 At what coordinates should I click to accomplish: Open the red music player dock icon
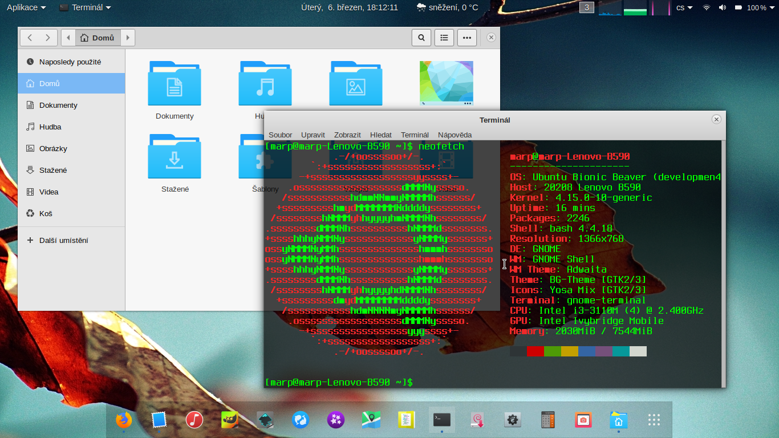tap(194, 420)
